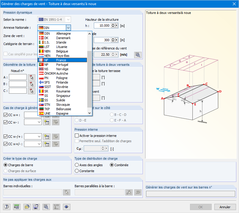Image resolution: width=239 pixels, height=213 pixels.
Task: Enable the CC w+ checkbox
Action: point(5,115)
